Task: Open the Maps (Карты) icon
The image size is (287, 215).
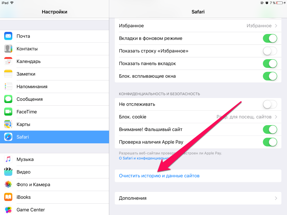Action: 8,124
